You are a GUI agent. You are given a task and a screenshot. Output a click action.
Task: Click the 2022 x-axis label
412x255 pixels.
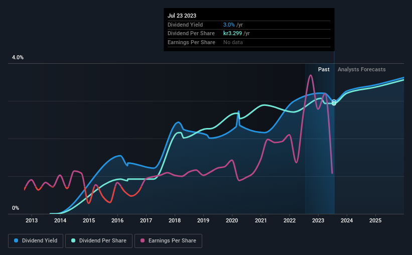(x=290, y=220)
